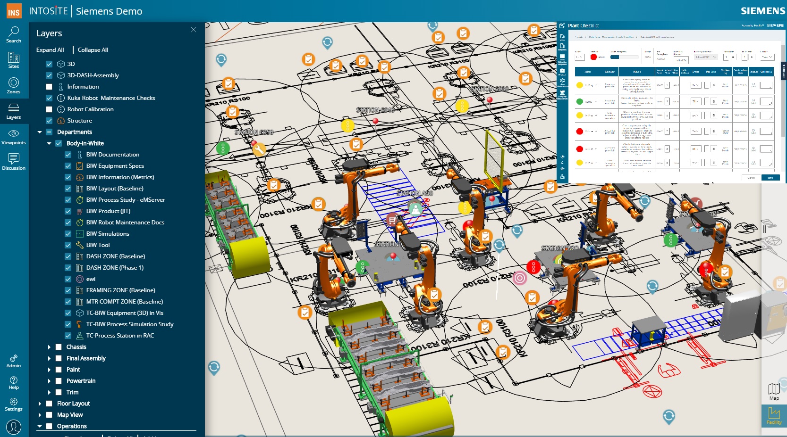Click Cancel in Plant Checklist window
The image size is (787, 437).
(751, 178)
